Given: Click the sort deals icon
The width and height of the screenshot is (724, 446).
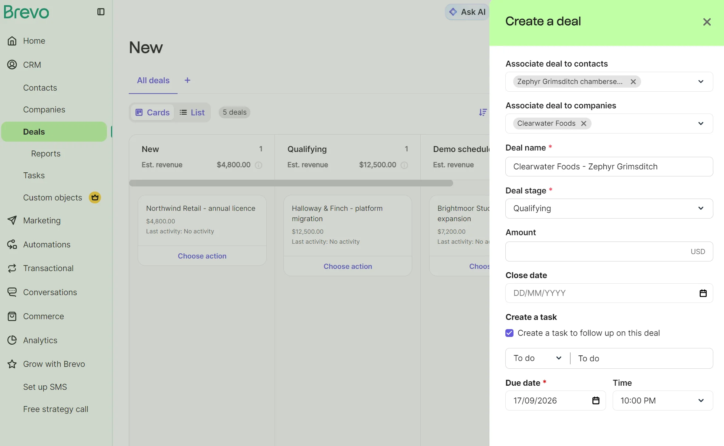Looking at the screenshot, I should click(x=483, y=112).
